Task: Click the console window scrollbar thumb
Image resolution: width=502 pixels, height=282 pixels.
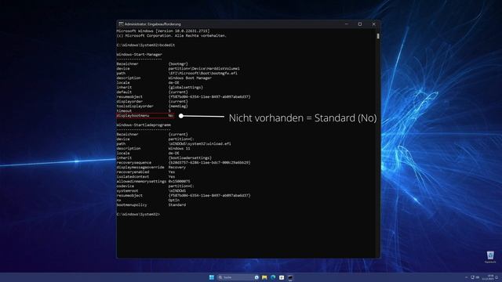Action: 378,36
